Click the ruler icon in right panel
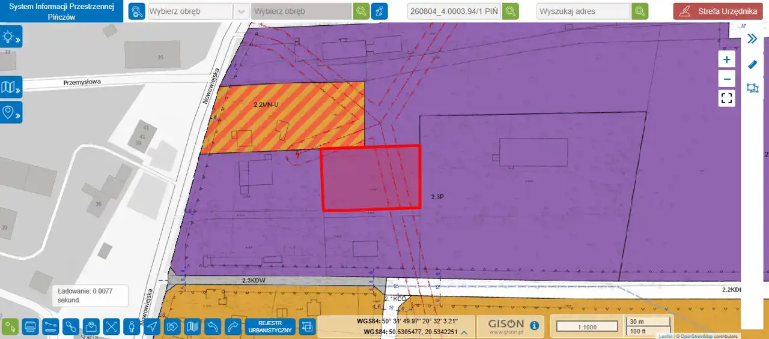 (x=752, y=64)
